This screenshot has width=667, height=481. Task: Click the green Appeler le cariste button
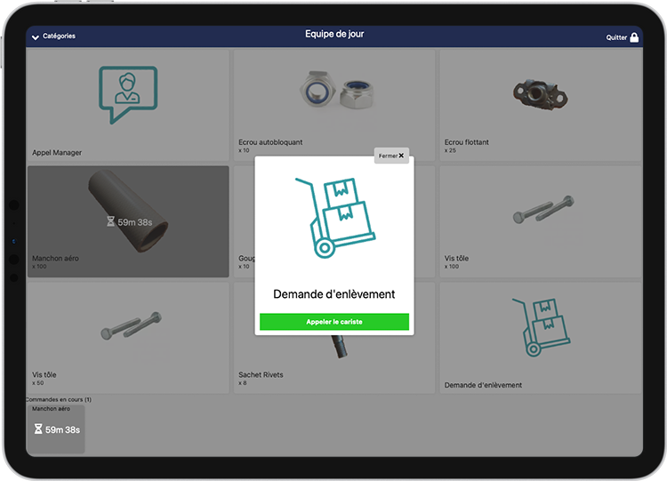[333, 322]
